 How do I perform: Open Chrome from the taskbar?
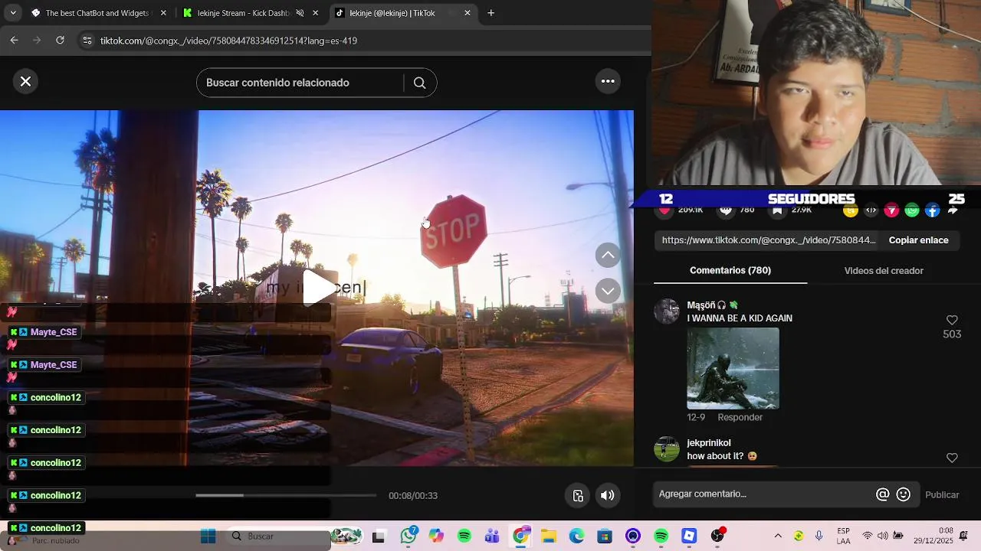click(521, 536)
